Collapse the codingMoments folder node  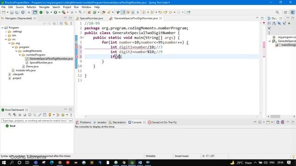click(17, 51)
